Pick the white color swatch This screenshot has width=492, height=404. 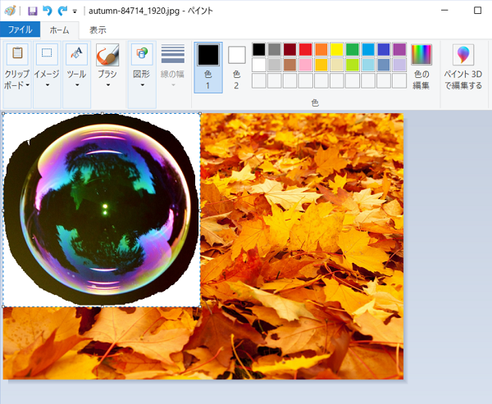pos(259,65)
